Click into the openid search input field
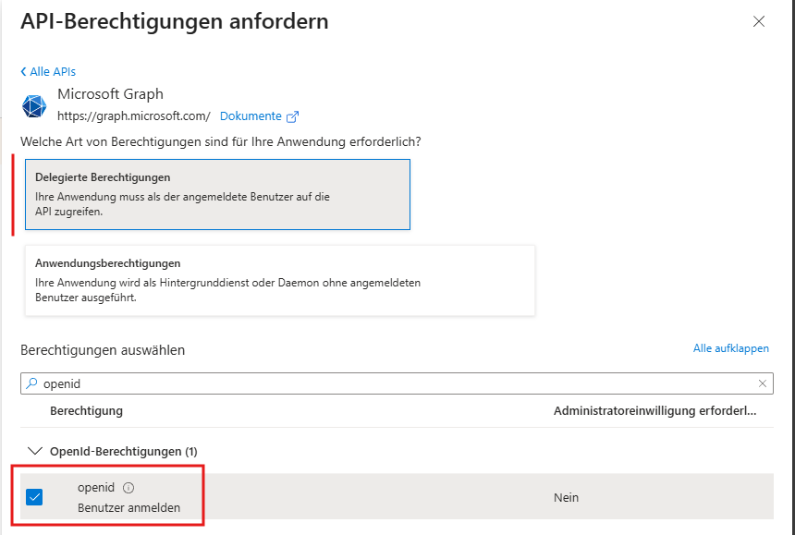 (397, 383)
